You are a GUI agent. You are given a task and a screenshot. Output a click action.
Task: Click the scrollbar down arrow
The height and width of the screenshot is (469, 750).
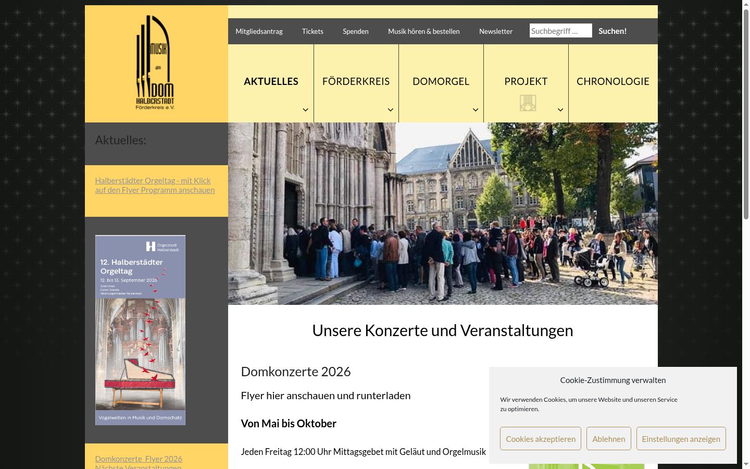[746, 464]
